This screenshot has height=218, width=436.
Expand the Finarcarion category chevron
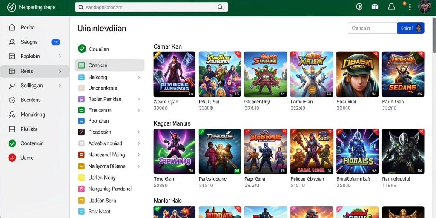point(138,110)
